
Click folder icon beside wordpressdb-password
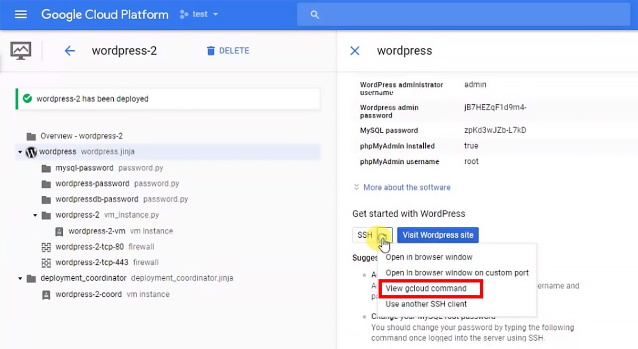click(x=46, y=200)
